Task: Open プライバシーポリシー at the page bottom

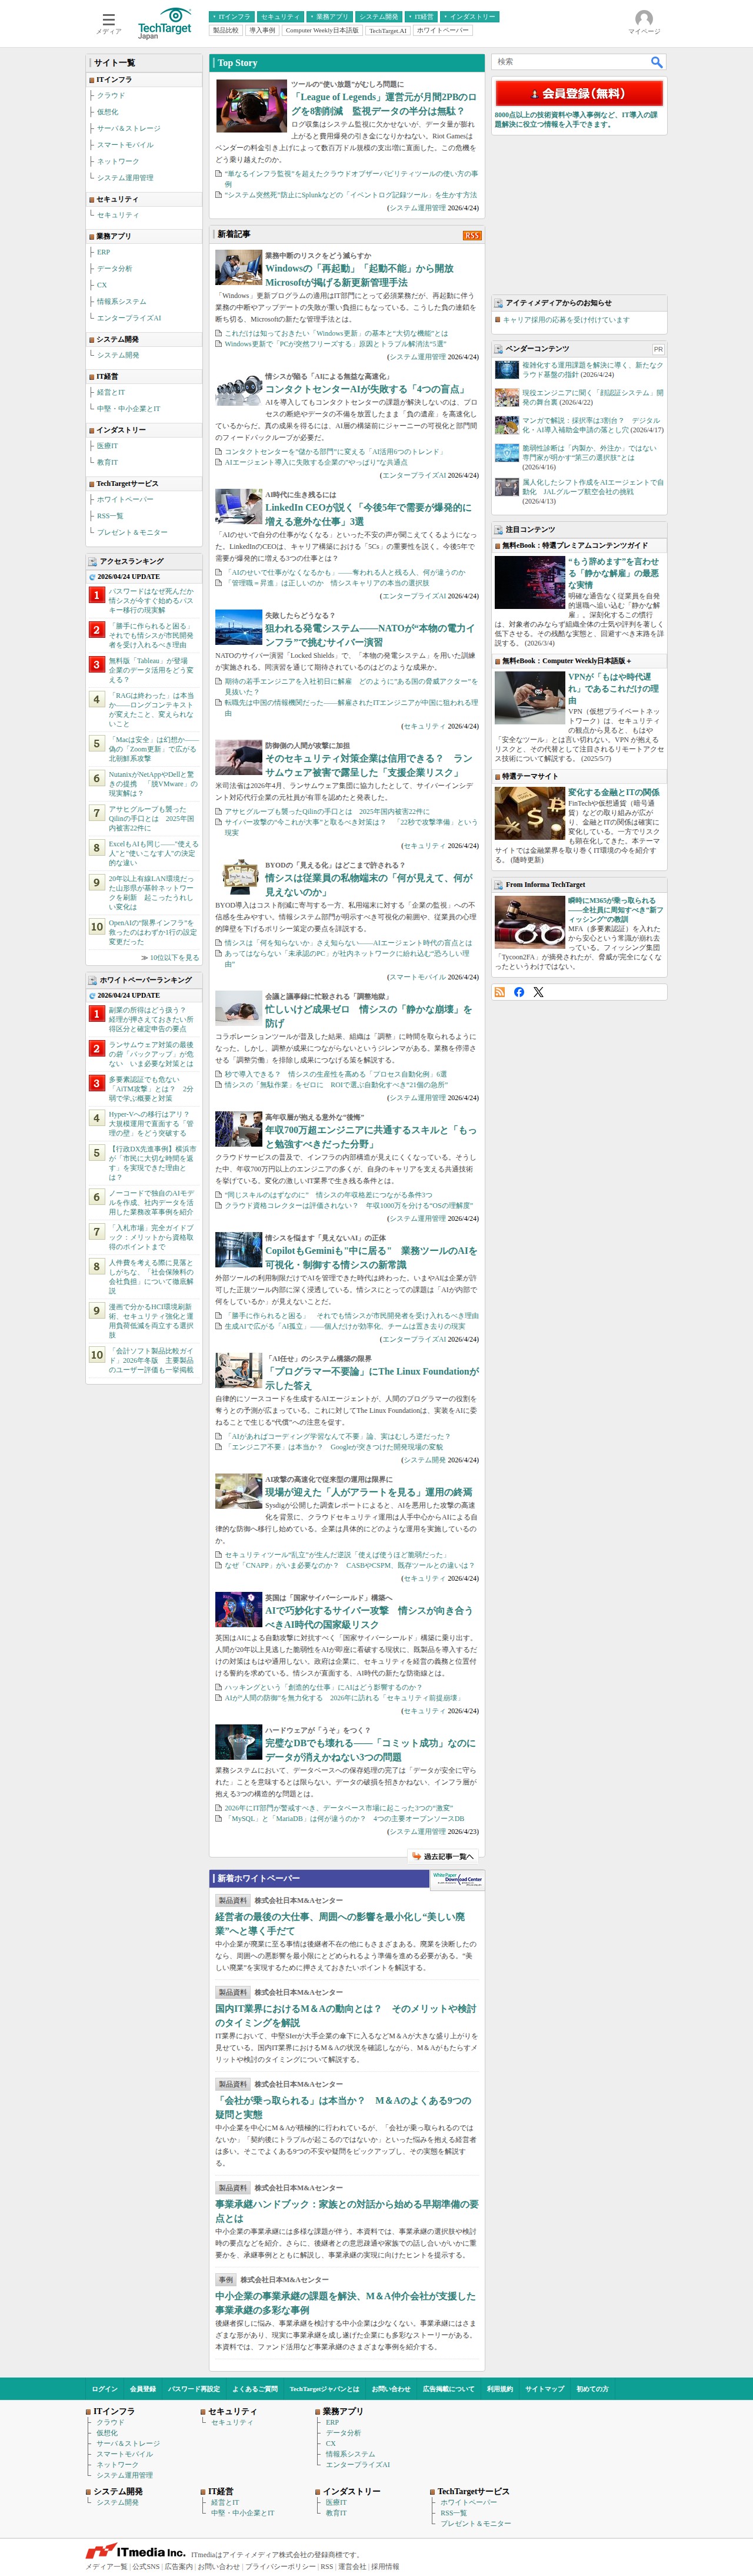Action: (281, 2566)
